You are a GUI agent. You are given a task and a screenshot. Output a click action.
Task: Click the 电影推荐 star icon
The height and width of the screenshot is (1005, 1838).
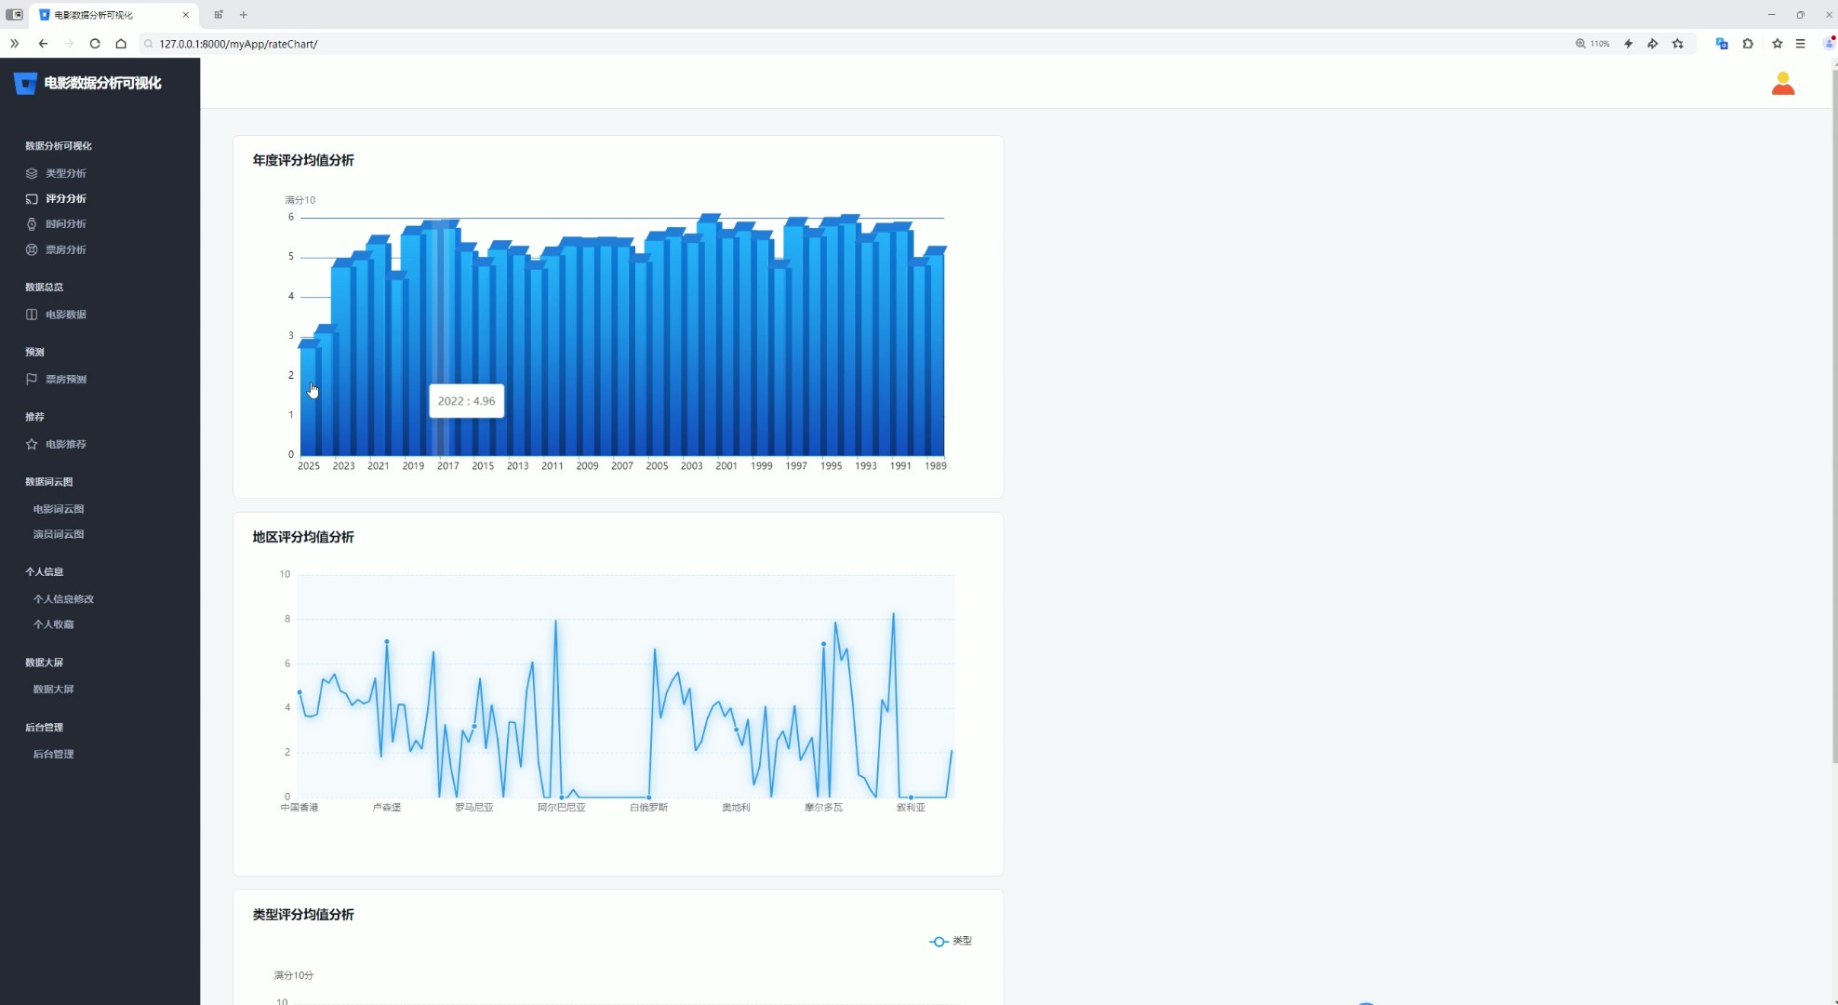click(x=32, y=444)
